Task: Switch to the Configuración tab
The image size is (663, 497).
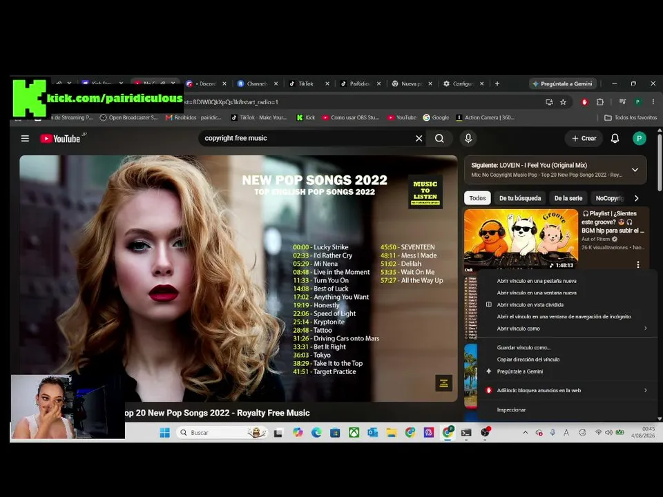Action: coord(463,84)
